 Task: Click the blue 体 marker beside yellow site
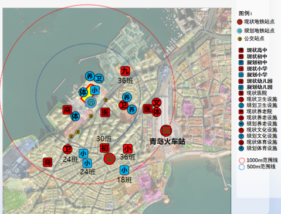[x=83, y=93]
